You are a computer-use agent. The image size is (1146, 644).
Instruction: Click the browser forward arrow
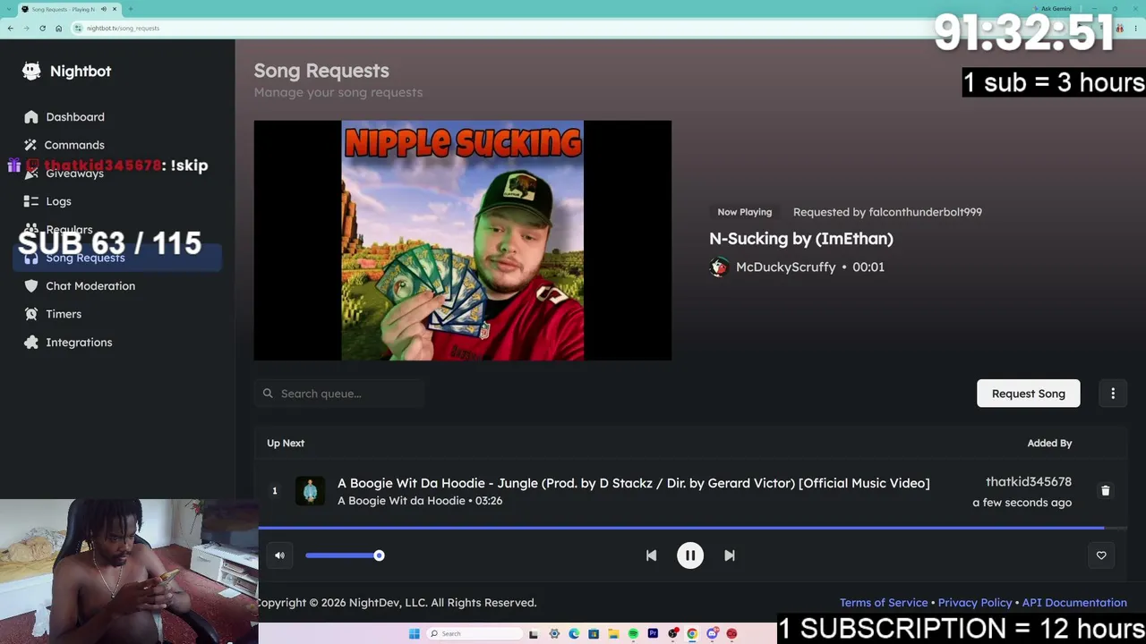tap(26, 28)
